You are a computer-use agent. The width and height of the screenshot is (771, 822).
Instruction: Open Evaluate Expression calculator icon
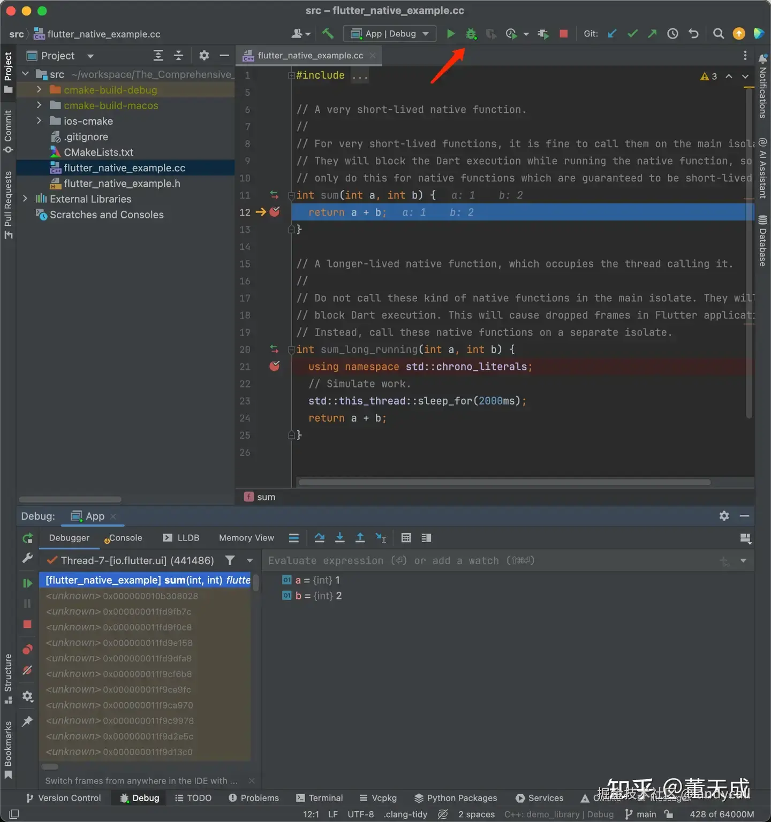406,538
